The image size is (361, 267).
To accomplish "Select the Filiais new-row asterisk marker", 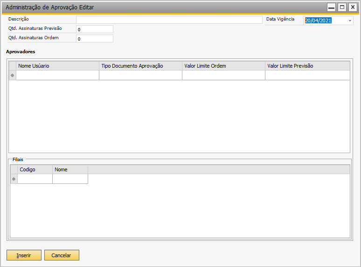I will 14,179.
